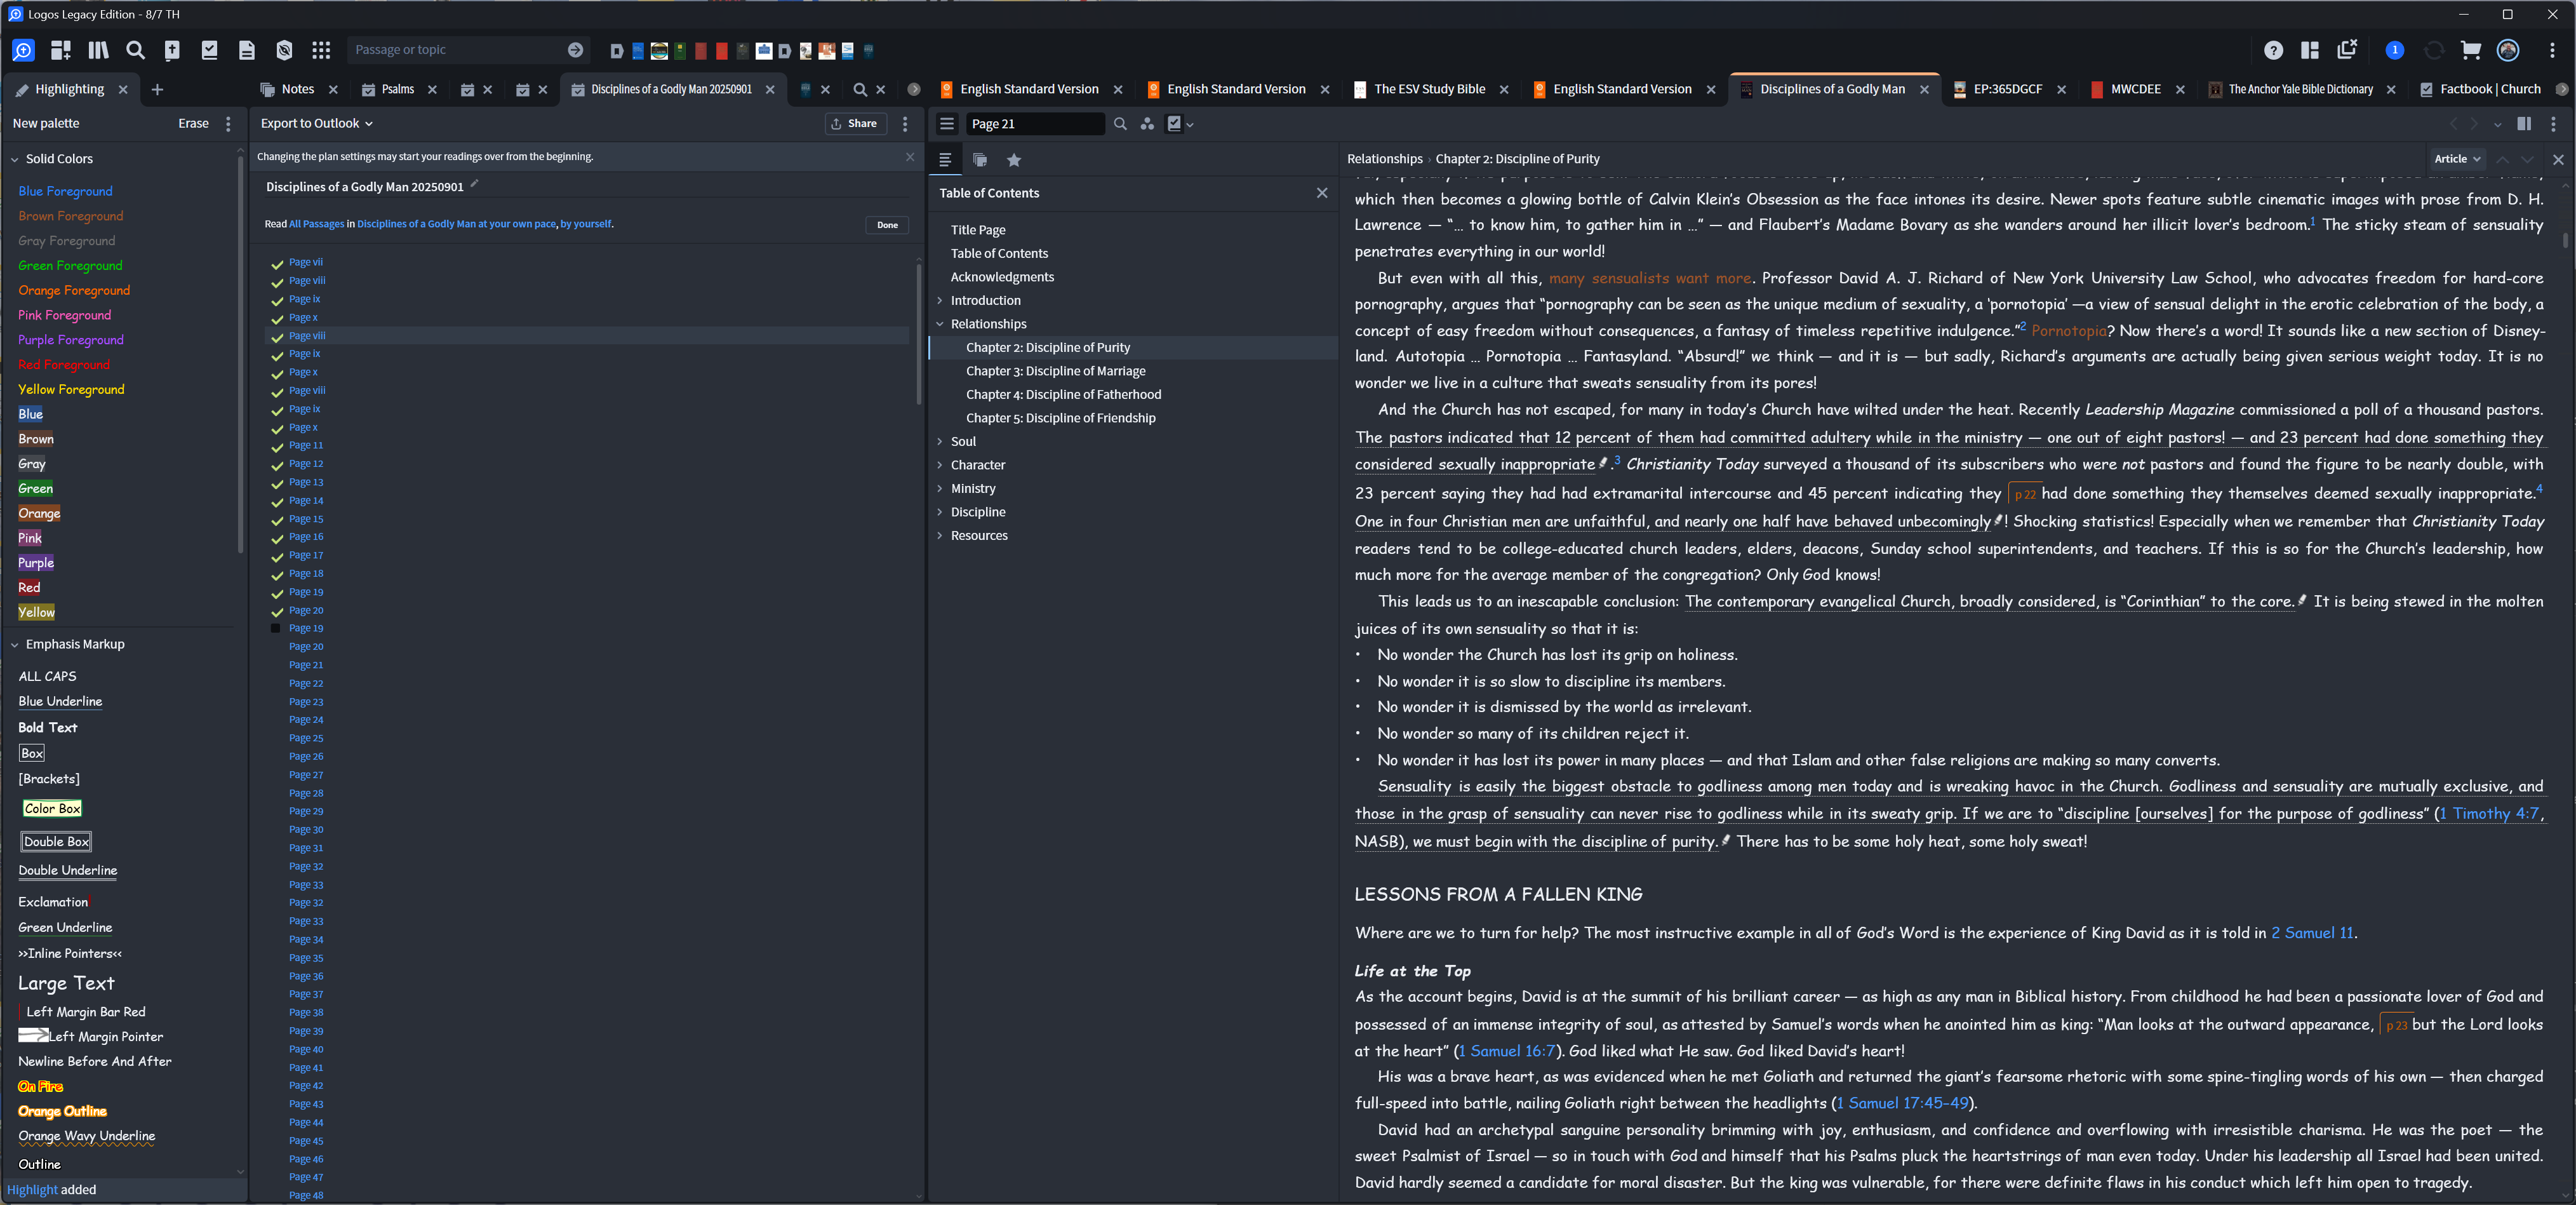Expand the Introduction contents entry

940,301
